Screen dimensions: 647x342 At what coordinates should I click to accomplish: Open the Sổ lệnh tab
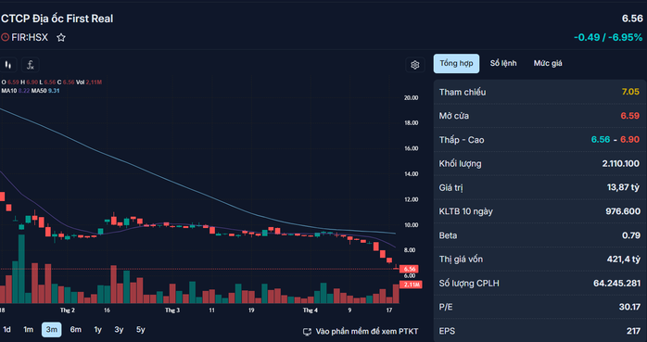[x=503, y=64]
